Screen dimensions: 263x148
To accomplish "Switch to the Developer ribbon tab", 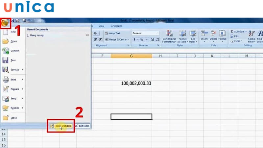I will pos(116,26).
